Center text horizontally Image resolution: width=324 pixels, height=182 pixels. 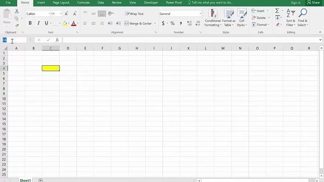coord(93,23)
